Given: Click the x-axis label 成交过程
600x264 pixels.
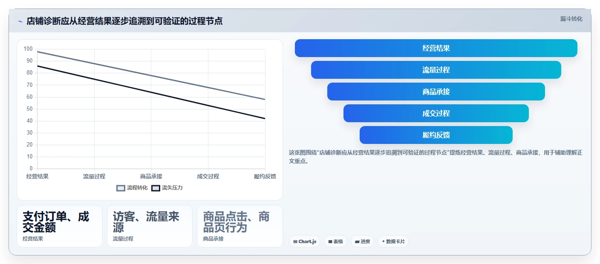Looking at the screenshot, I should (208, 176).
